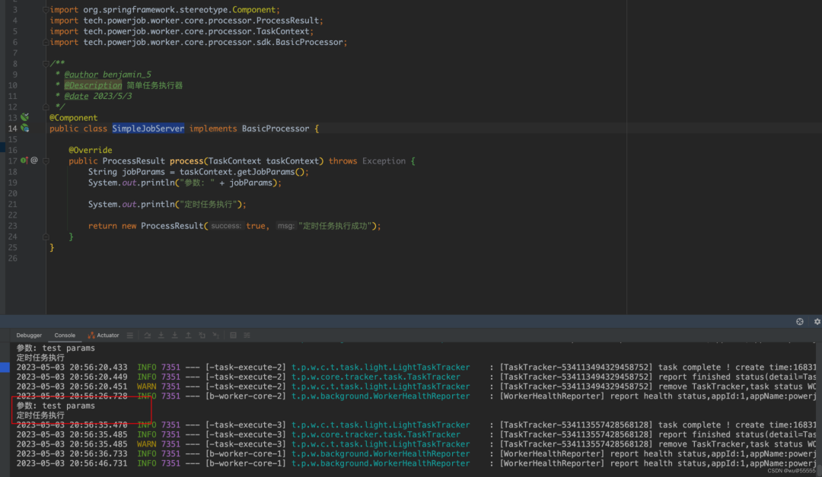Viewport: 822px width, 477px height.
Task: Open debug panel settings gear
Action: [x=817, y=321]
